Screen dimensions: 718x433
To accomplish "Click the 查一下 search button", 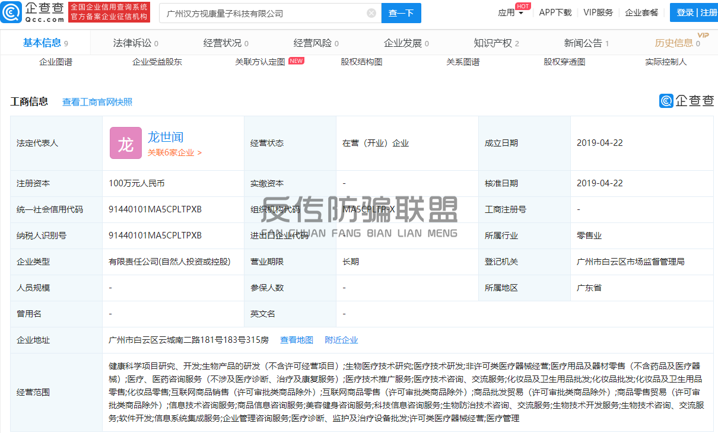I will point(401,13).
